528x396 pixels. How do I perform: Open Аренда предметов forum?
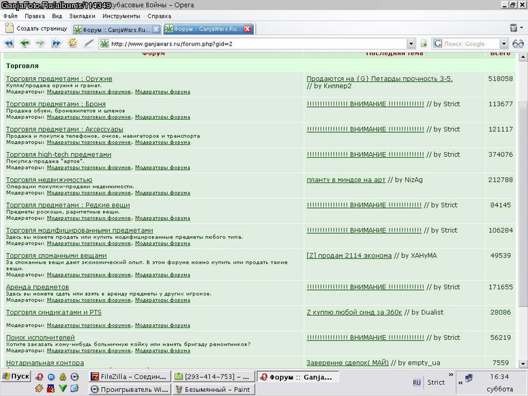tap(37, 287)
